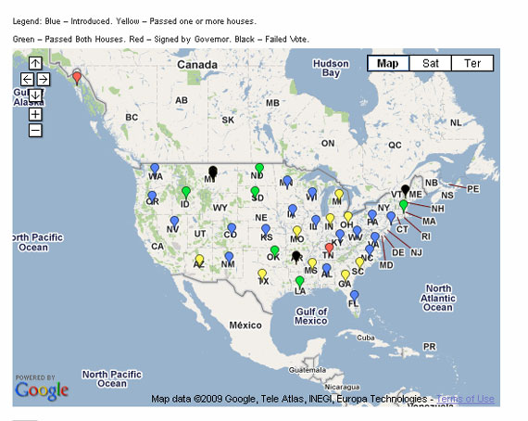528x421 pixels.
Task: Pan the map left with arrow button
Action: [27, 80]
